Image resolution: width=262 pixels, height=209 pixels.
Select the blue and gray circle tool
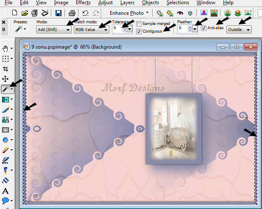[x=5, y=140]
